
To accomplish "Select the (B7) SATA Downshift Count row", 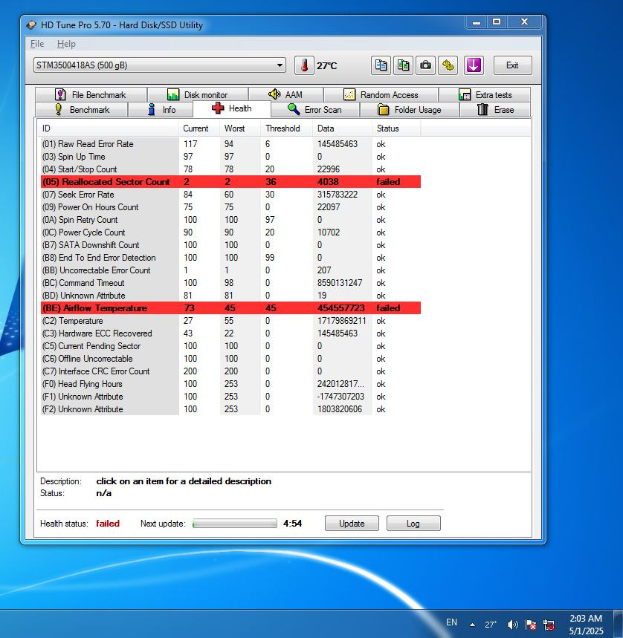I will [x=231, y=245].
